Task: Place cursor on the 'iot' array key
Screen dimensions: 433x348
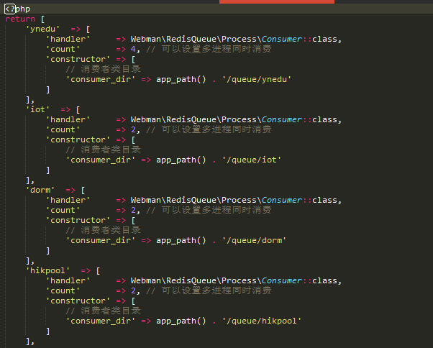Action: 37,109
